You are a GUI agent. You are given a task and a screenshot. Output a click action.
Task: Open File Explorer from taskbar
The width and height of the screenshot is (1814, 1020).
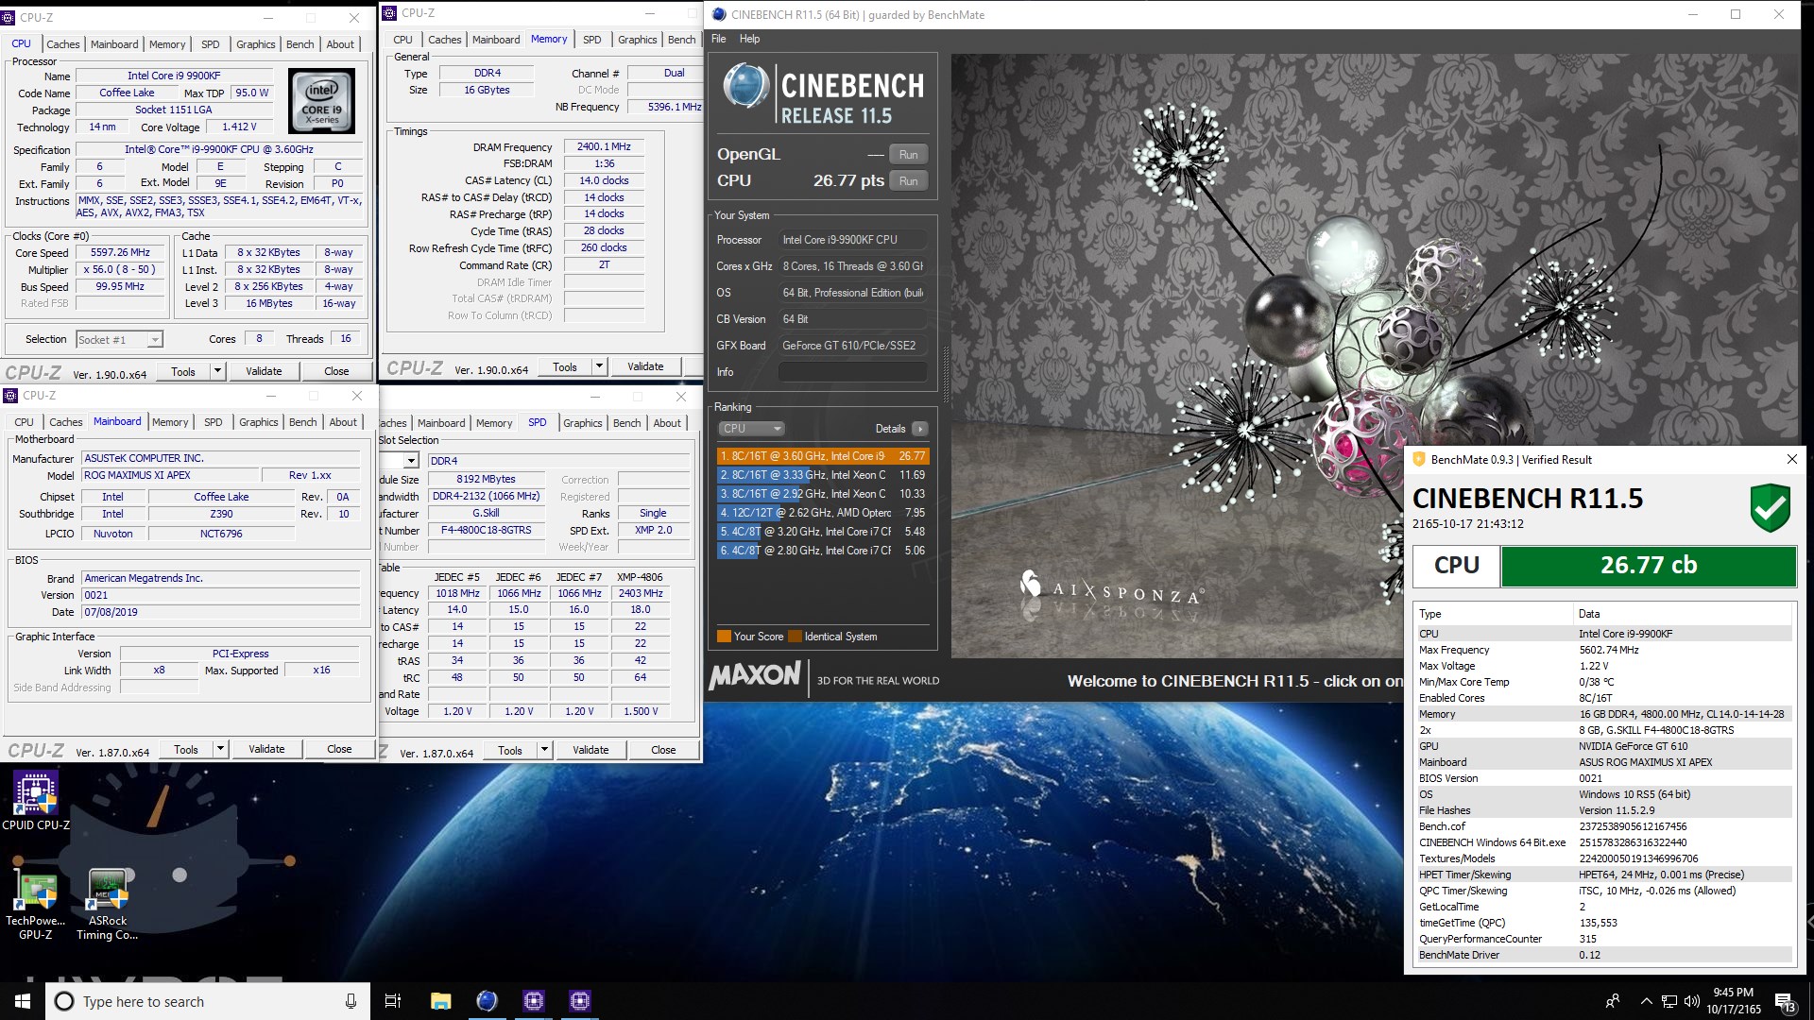[440, 1001]
